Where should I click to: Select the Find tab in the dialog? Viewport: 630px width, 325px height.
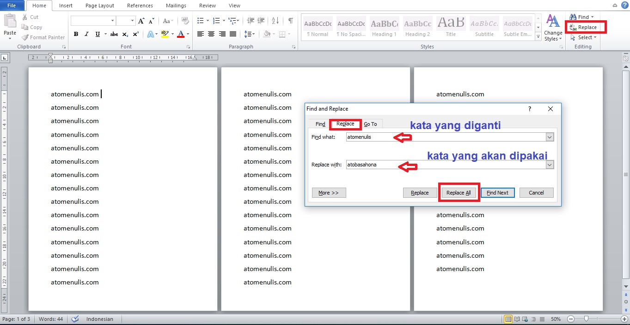[x=320, y=124]
